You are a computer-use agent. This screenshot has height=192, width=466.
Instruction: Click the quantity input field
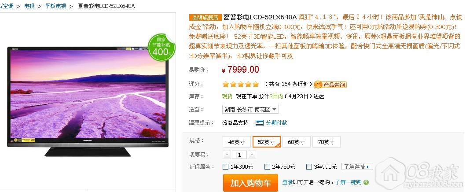pos(239,155)
